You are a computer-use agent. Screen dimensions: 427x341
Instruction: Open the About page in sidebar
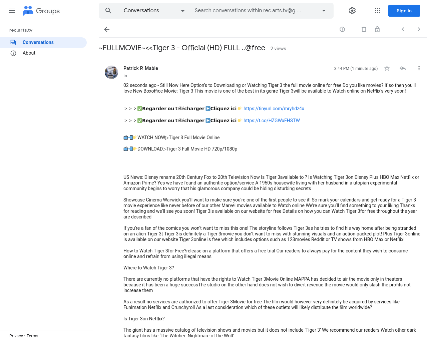[x=43, y=53]
